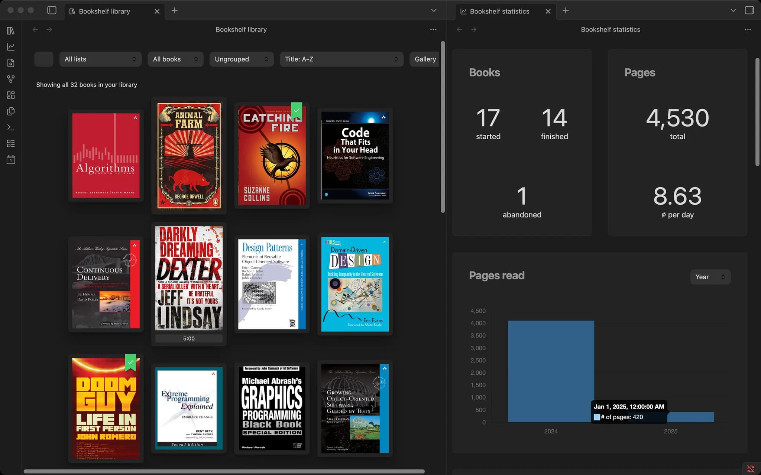Click the list layout ribbon icon
The width and height of the screenshot is (761, 475).
click(11, 143)
